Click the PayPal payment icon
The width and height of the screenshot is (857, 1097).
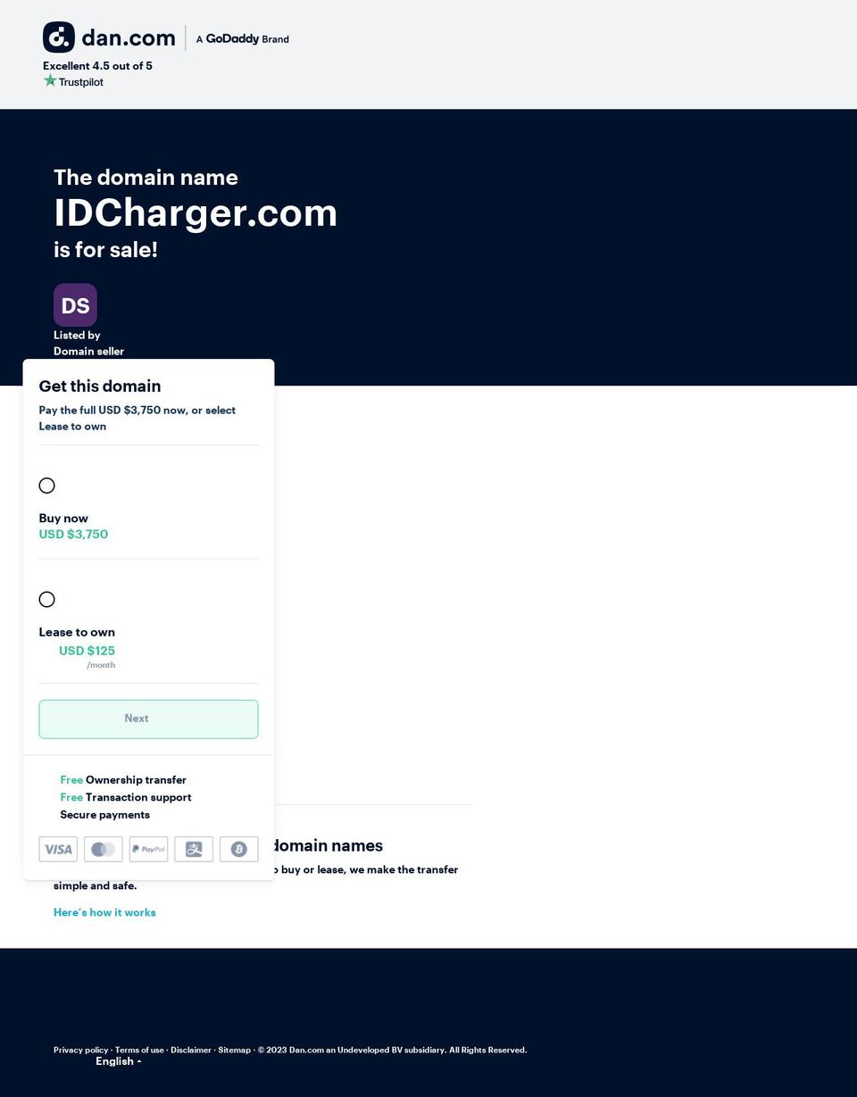(148, 849)
